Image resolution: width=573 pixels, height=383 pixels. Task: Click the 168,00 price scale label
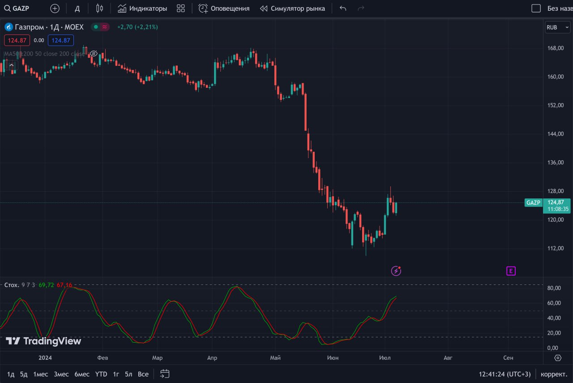555,48
